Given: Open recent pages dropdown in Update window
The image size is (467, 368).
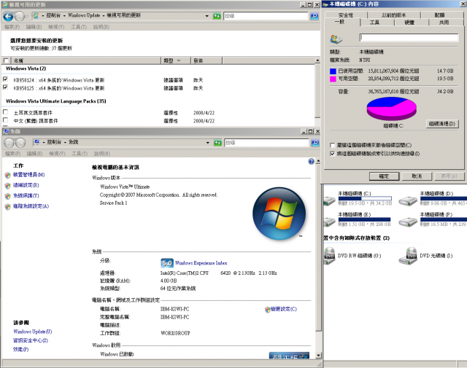Looking at the screenshot, I should coord(26,16).
